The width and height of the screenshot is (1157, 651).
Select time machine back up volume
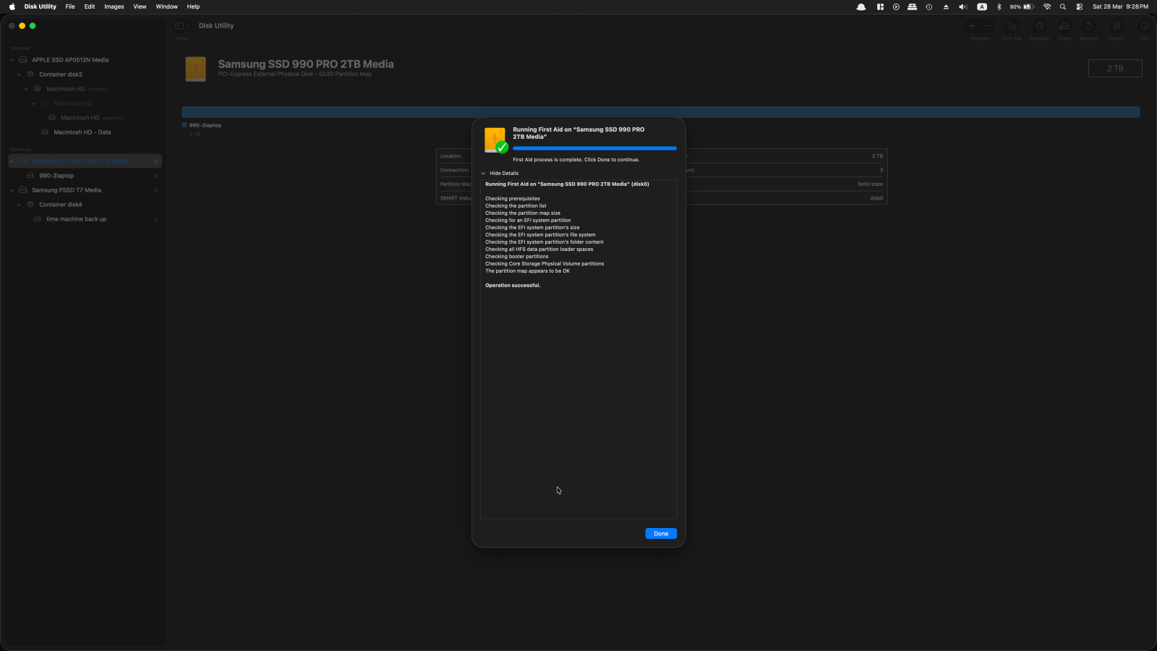coord(76,219)
